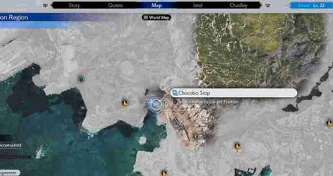Select the yellow marker at far right edge

pyautogui.click(x=330, y=123)
